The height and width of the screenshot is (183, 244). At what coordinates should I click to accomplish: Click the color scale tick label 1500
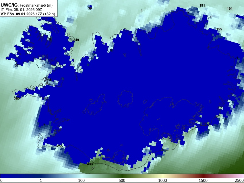pos(203,180)
